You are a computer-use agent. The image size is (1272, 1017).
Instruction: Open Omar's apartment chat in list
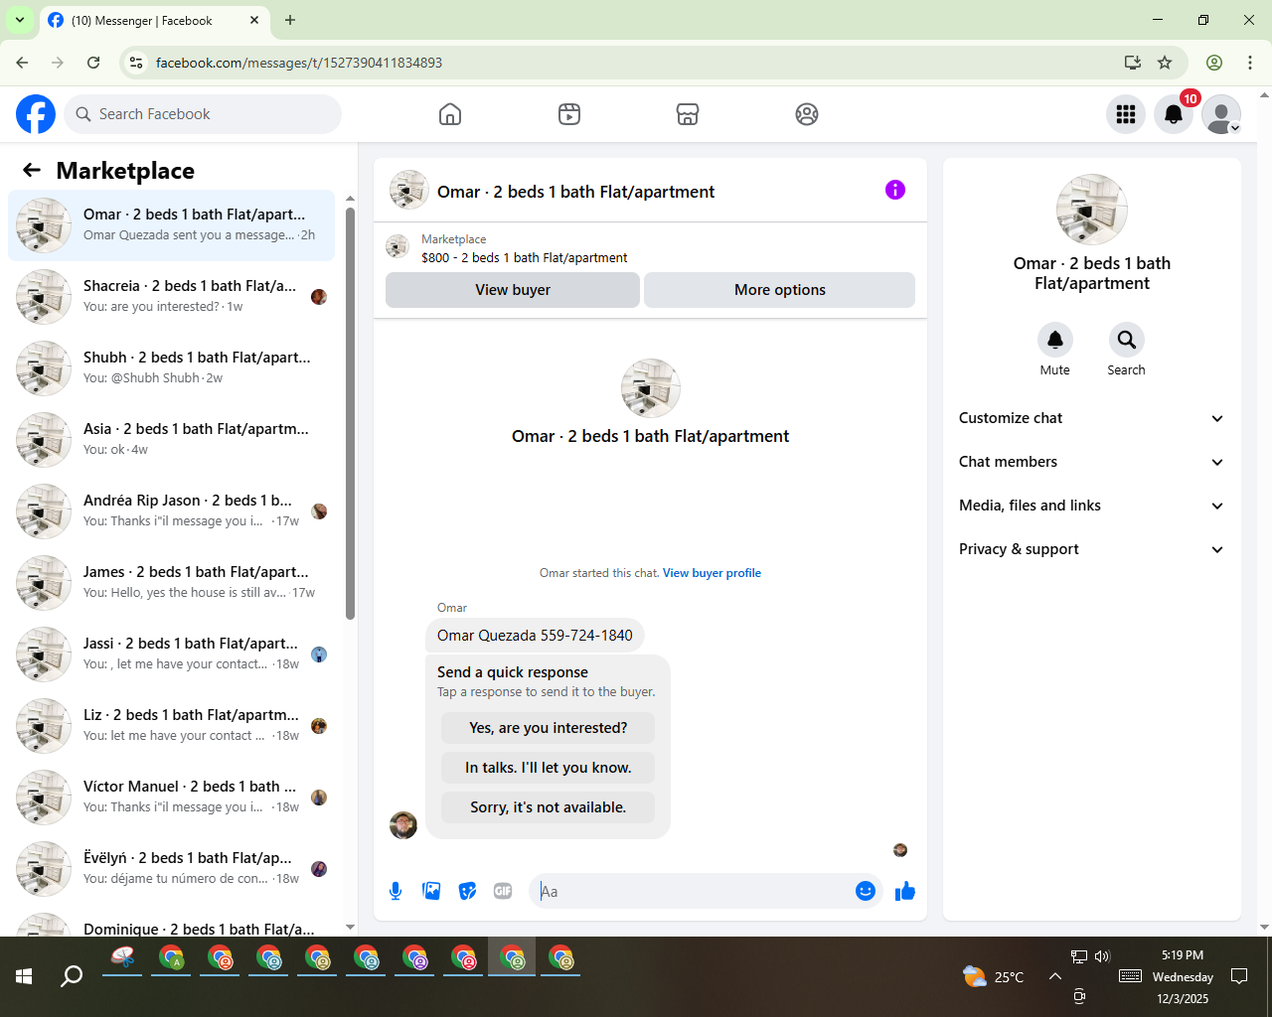click(x=172, y=225)
